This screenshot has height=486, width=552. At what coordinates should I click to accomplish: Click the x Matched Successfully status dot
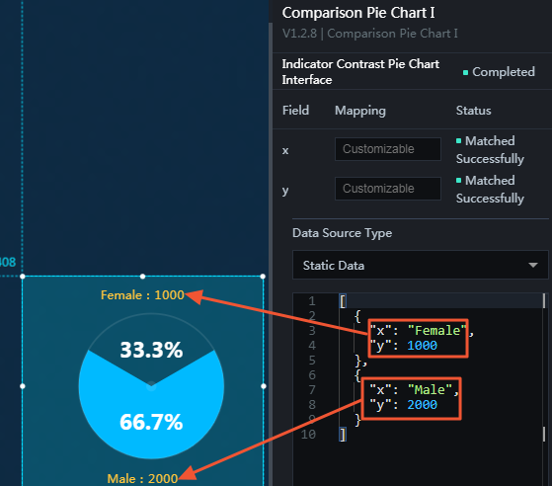point(458,141)
